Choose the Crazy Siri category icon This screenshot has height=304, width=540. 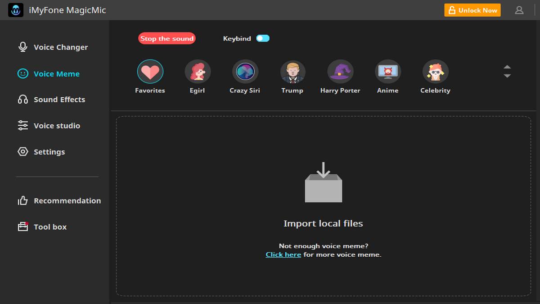245,72
